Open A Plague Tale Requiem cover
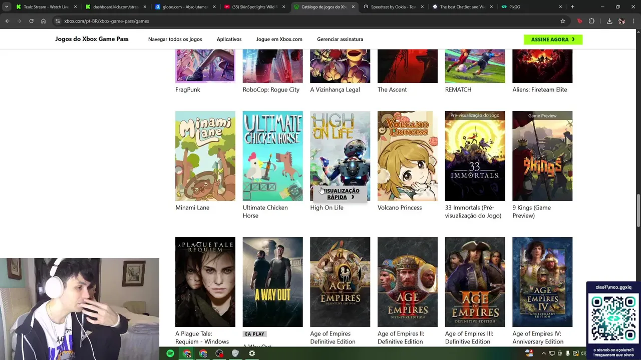Screen dimensions: 641x360 [205, 282]
